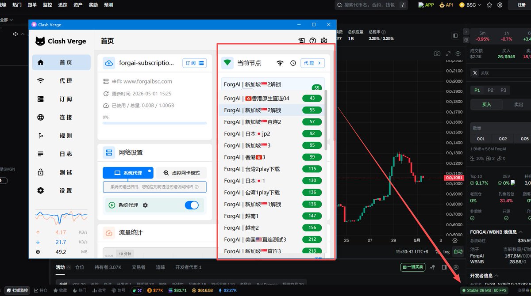Open 连接 connections page in Clash Verge sidebar
This screenshot has width=531, height=296.
click(61, 118)
